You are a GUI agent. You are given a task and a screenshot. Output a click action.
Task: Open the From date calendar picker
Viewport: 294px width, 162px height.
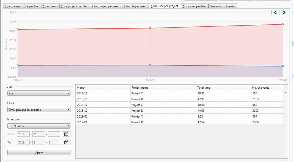coord(66,134)
